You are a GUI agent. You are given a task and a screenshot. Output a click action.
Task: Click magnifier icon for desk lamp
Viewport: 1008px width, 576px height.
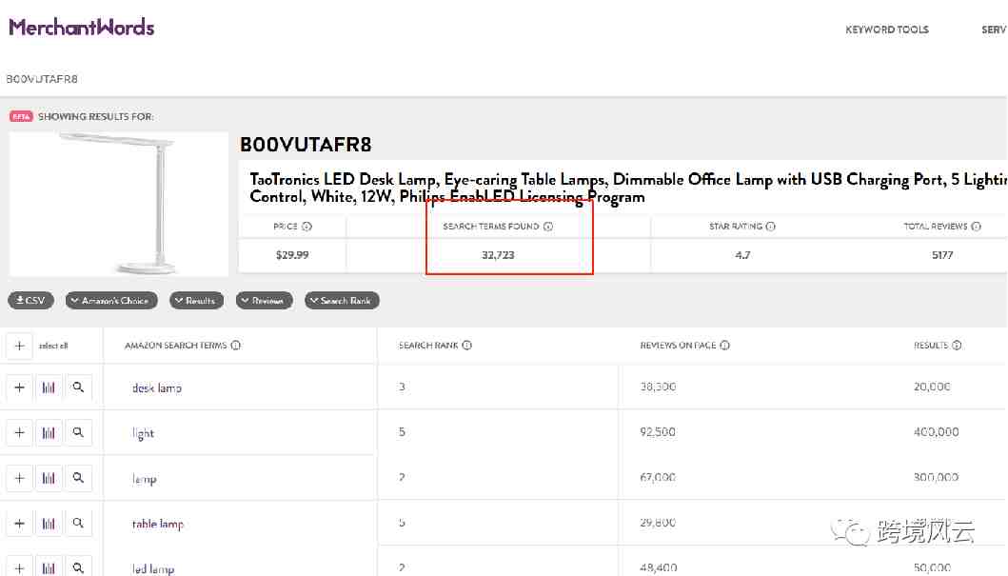[x=78, y=387]
